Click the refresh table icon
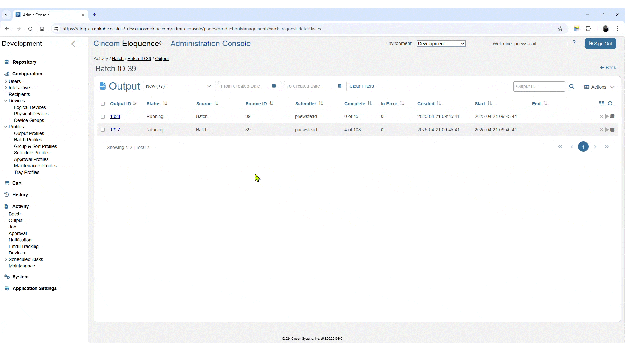 (610, 103)
